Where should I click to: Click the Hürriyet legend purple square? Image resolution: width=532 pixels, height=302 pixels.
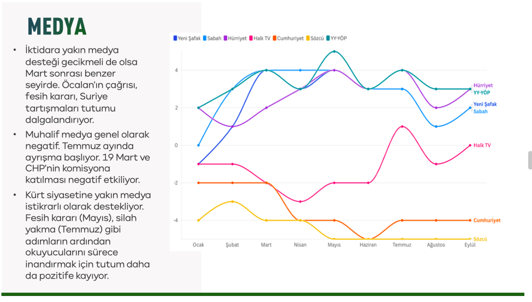click(226, 38)
